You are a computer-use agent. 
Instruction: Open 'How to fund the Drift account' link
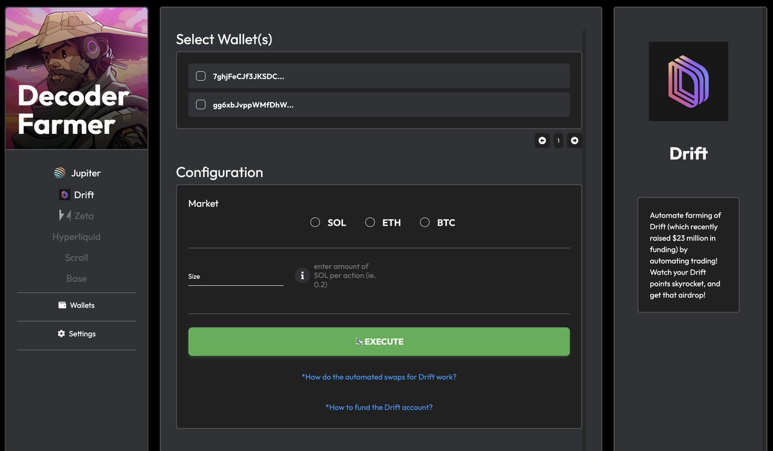point(379,407)
